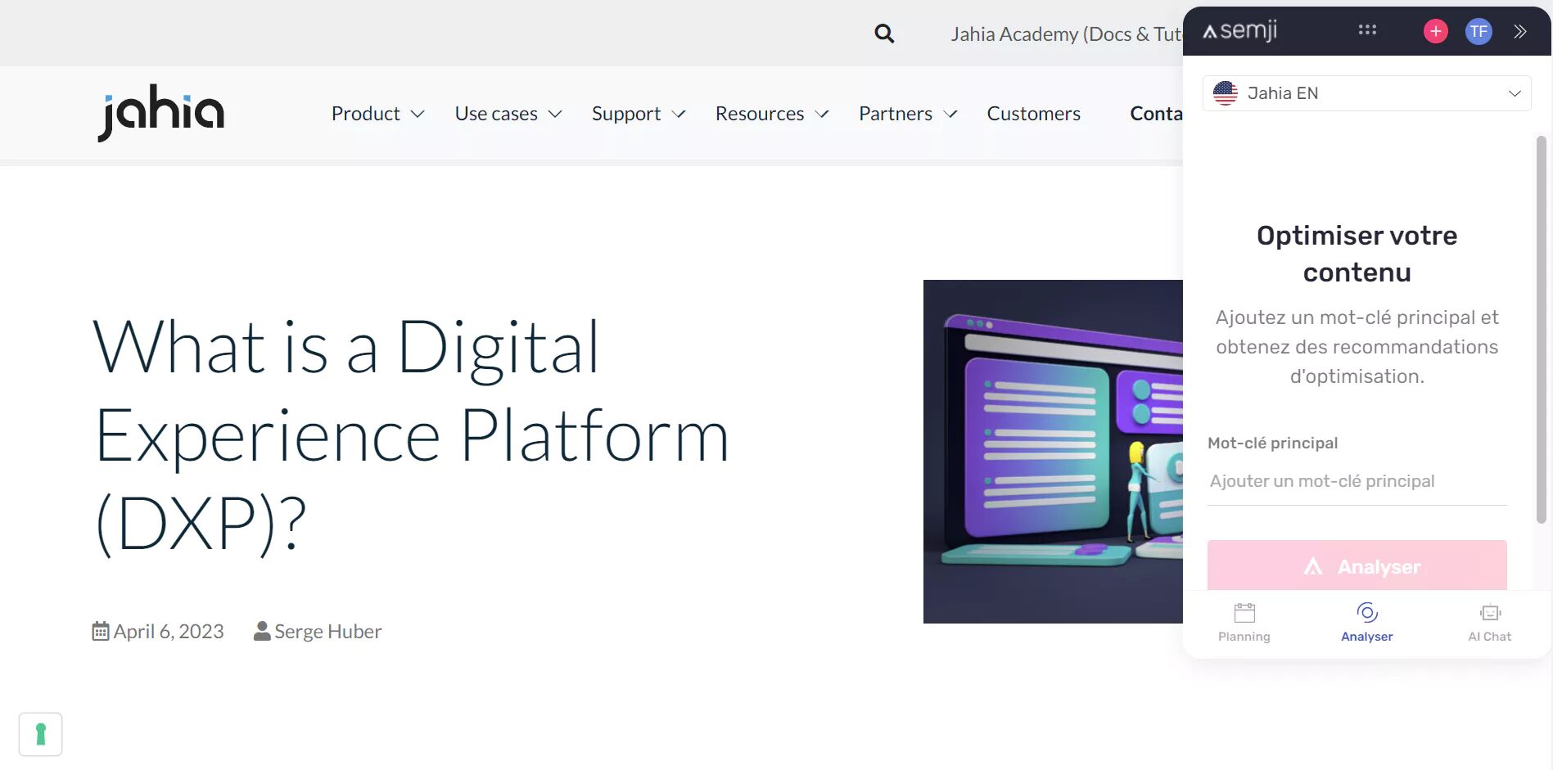Expand the Support menu
Viewport: 1553px width, 770px height.
638,114
